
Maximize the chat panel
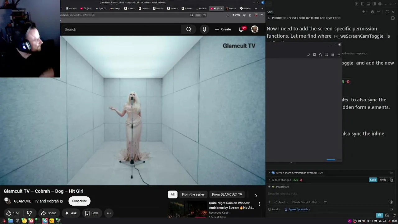[x=387, y=12]
